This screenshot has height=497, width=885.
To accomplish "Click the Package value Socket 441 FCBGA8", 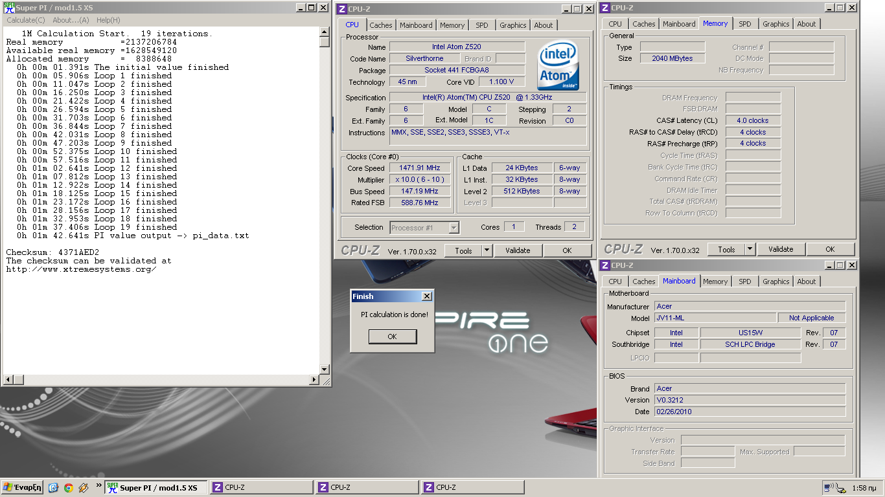I will click(x=457, y=70).
